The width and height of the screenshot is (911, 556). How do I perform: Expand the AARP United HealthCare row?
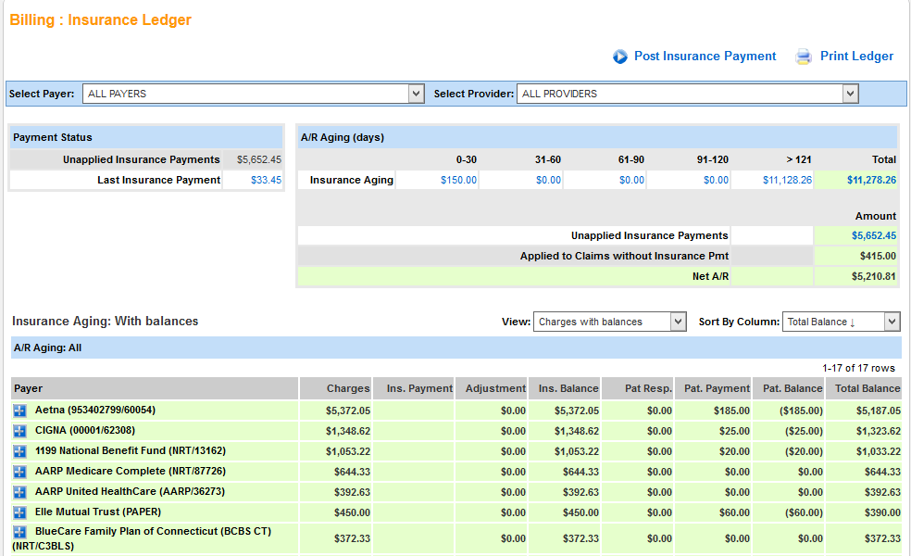click(20, 492)
